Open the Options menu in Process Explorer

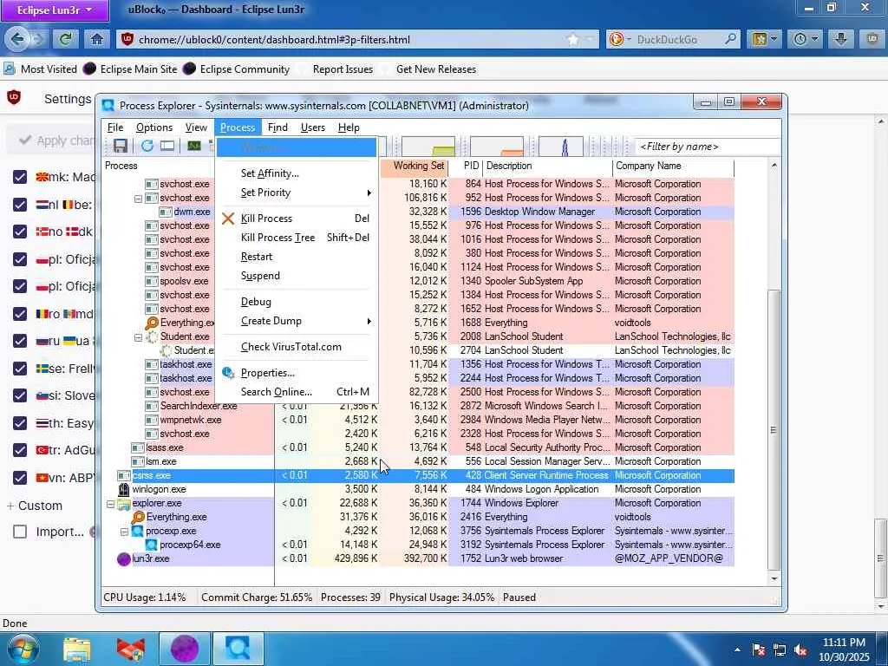154,127
